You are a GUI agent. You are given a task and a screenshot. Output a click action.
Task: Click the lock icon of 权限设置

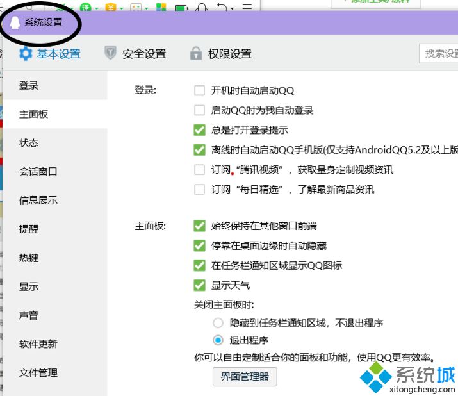pos(196,53)
